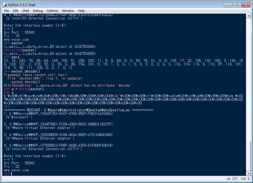Screen dimensions: 253x183
Task: Click the scrollbar up arrow
Action: (248, 16)
